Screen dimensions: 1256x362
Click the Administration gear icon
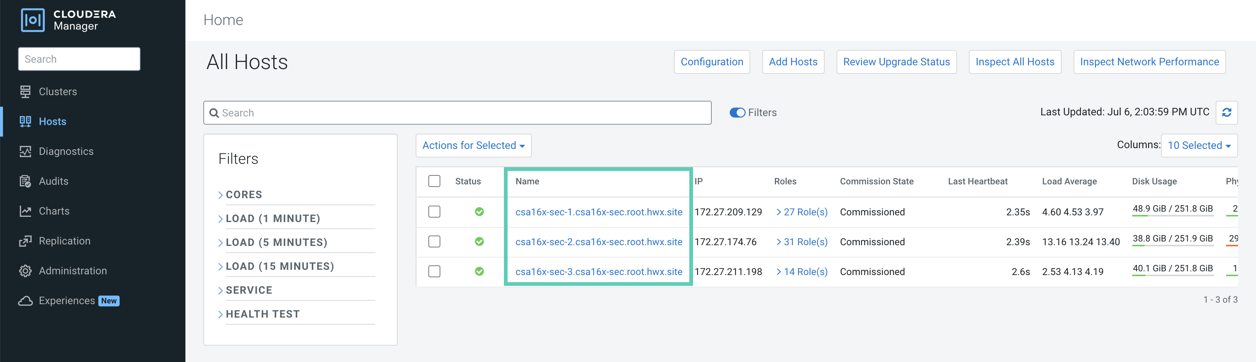[x=25, y=271]
